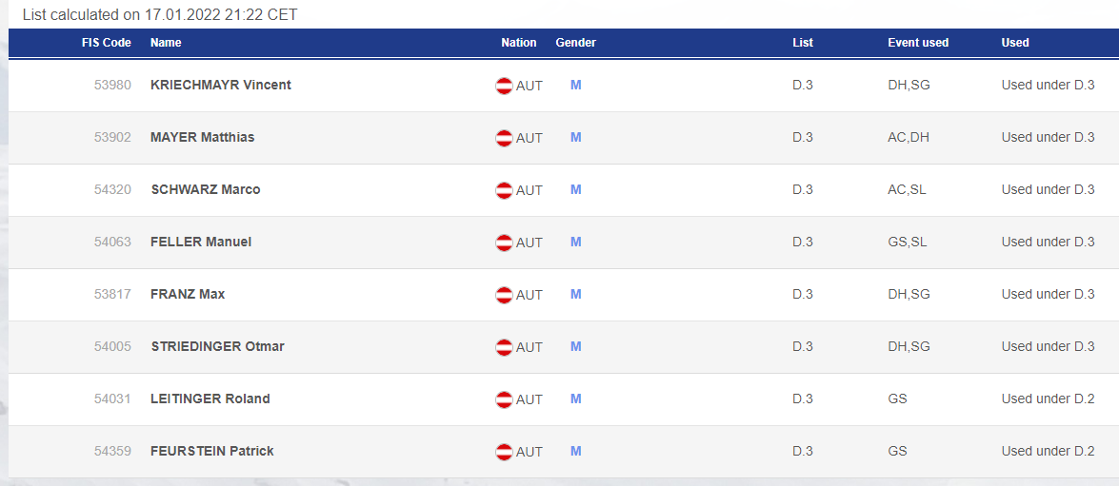Click the Nation column header
This screenshot has width=1119, height=486.
point(519,43)
